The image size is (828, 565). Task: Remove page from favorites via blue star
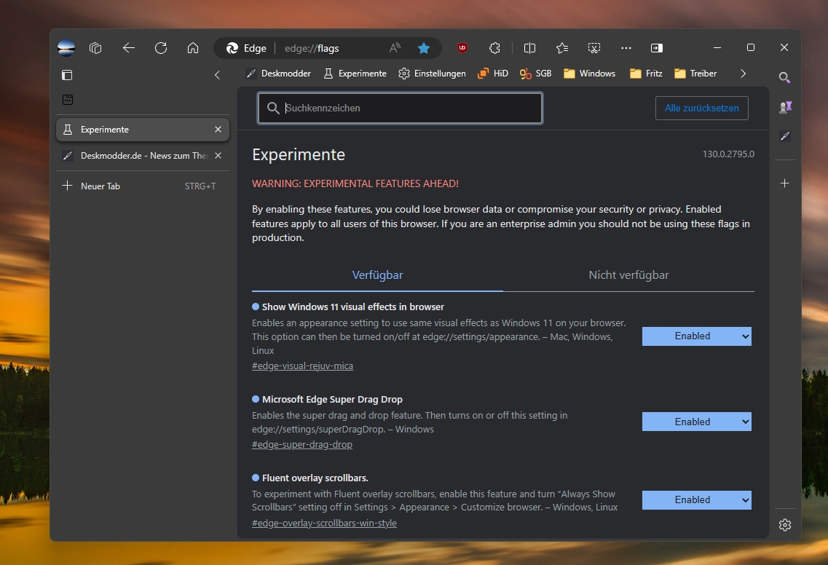424,48
